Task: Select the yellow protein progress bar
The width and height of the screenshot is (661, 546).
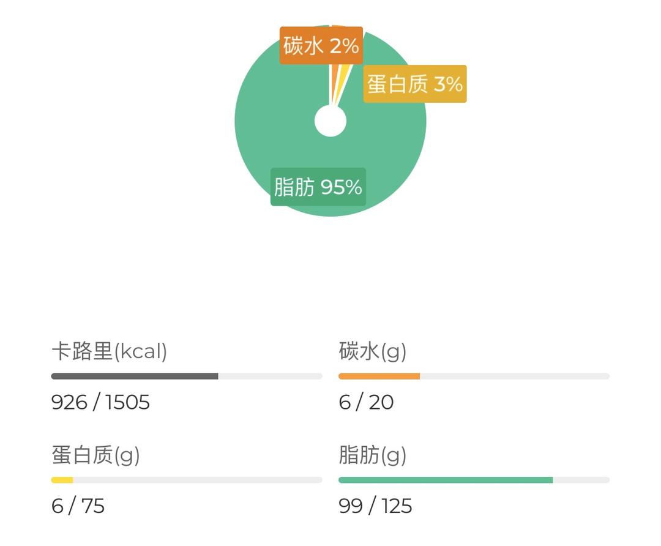Action: (x=61, y=480)
